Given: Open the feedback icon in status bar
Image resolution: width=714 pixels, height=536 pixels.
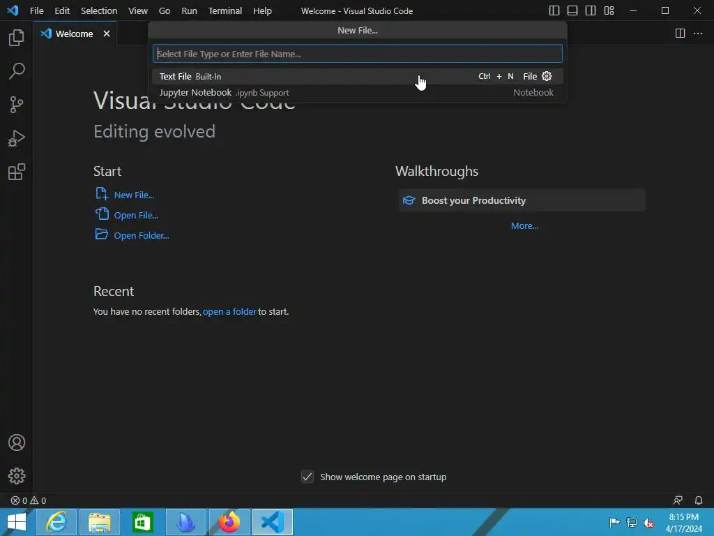Looking at the screenshot, I should coord(678,500).
